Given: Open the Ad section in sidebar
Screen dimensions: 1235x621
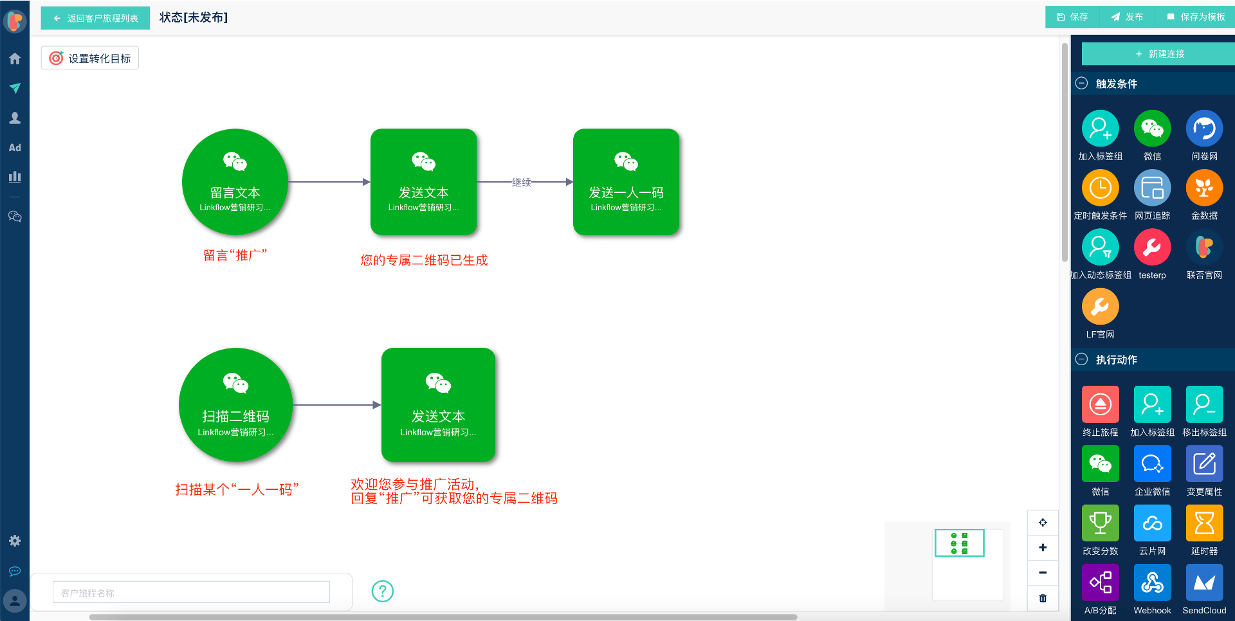Looking at the screenshot, I should (x=15, y=148).
